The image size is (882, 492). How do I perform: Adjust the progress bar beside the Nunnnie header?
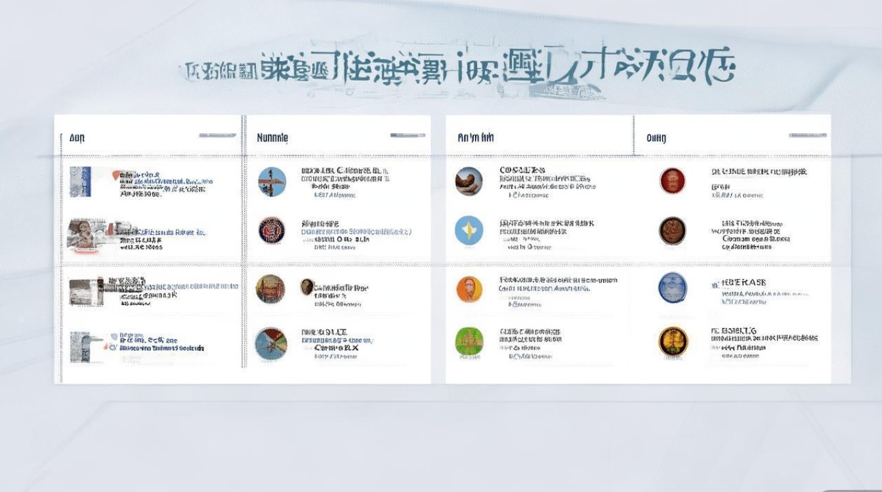pos(409,134)
